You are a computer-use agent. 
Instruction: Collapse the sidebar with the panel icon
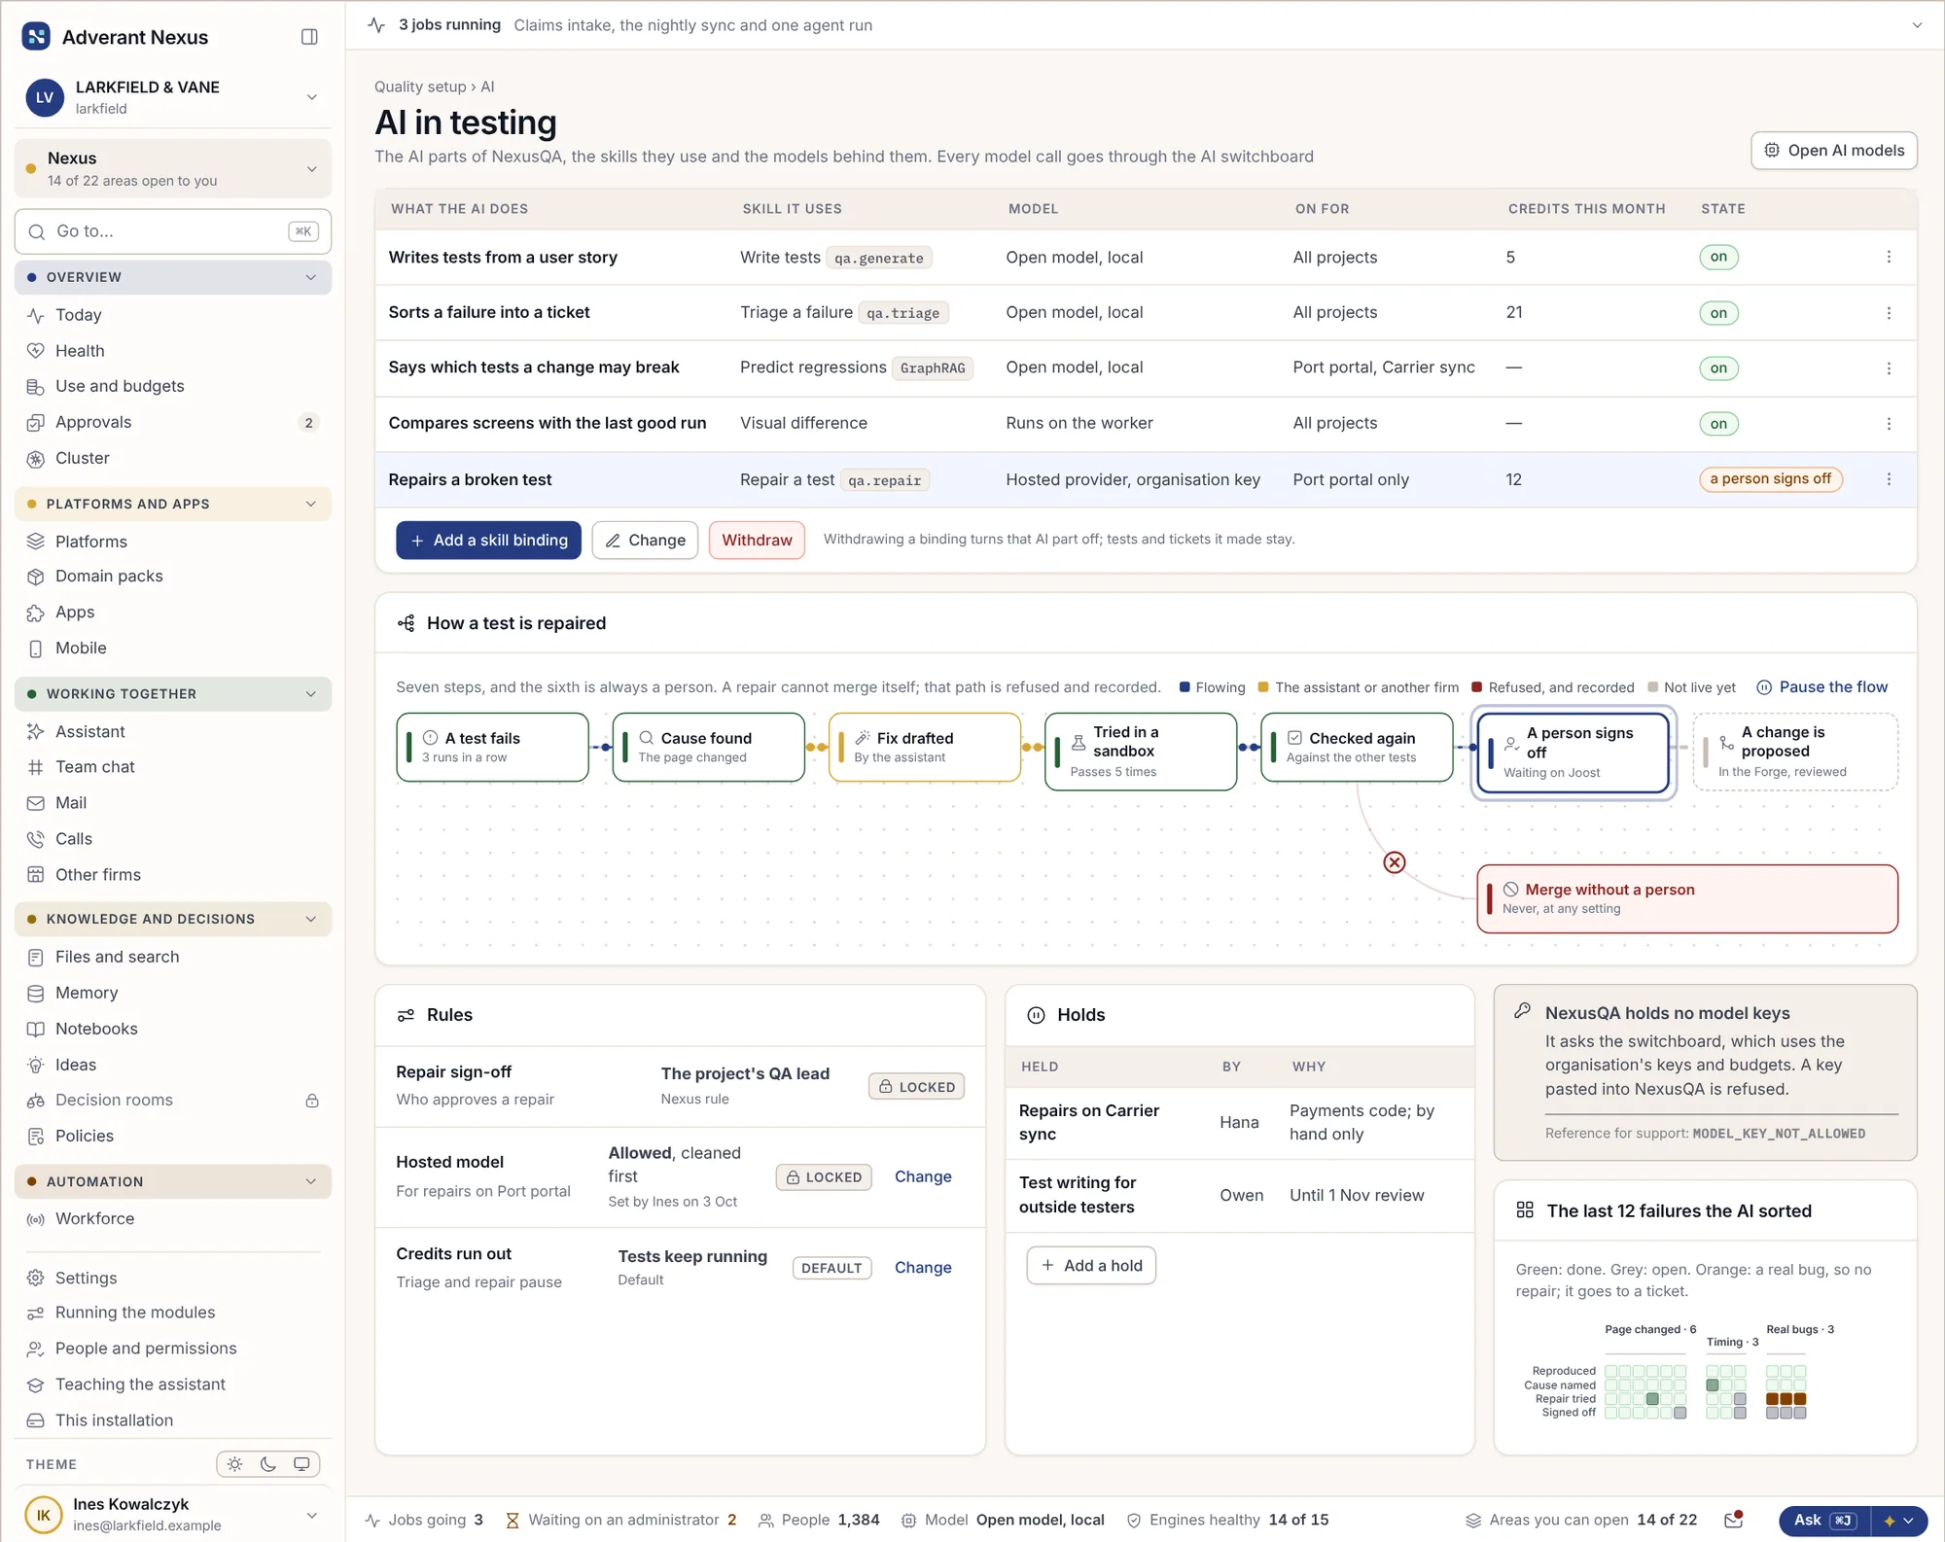pyautogui.click(x=309, y=37)
